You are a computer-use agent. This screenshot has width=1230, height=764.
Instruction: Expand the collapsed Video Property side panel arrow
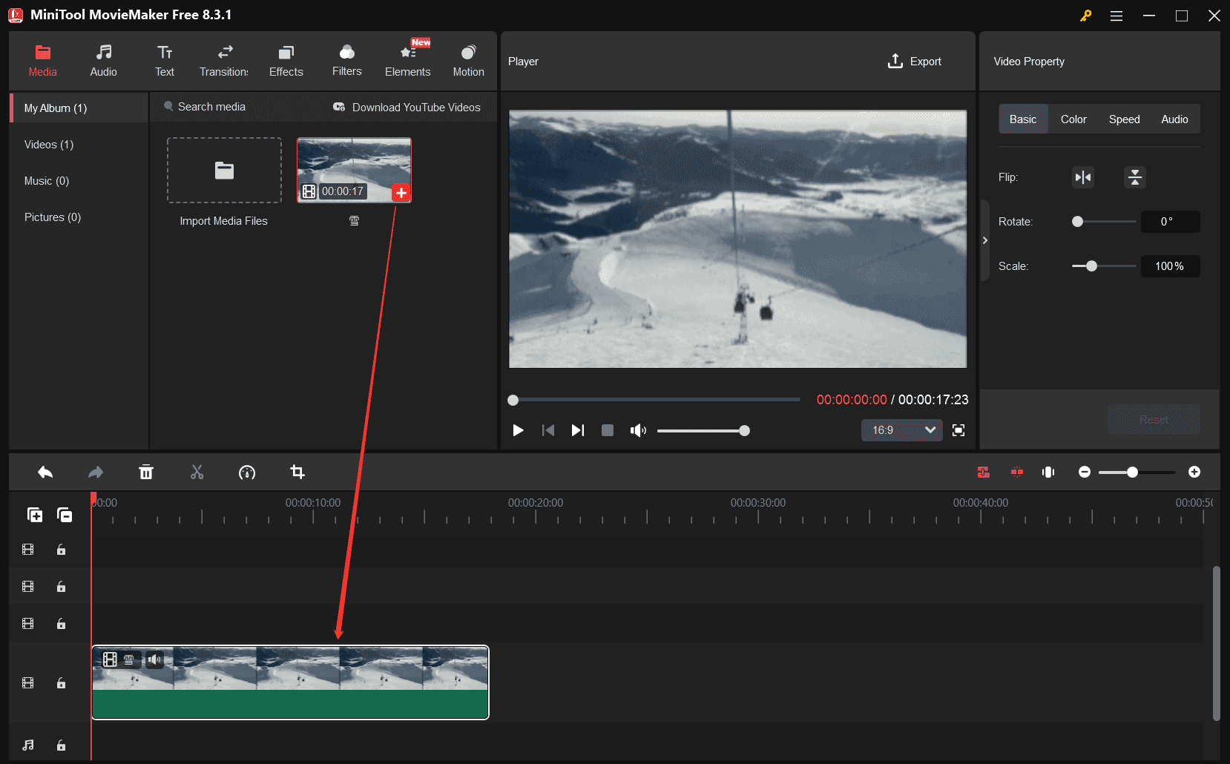pos(985,240)
